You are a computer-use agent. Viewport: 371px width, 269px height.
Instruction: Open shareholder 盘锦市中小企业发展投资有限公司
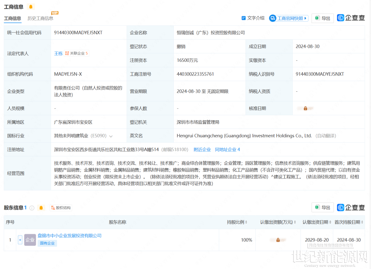pyautogui.click(x=69, y=236)
